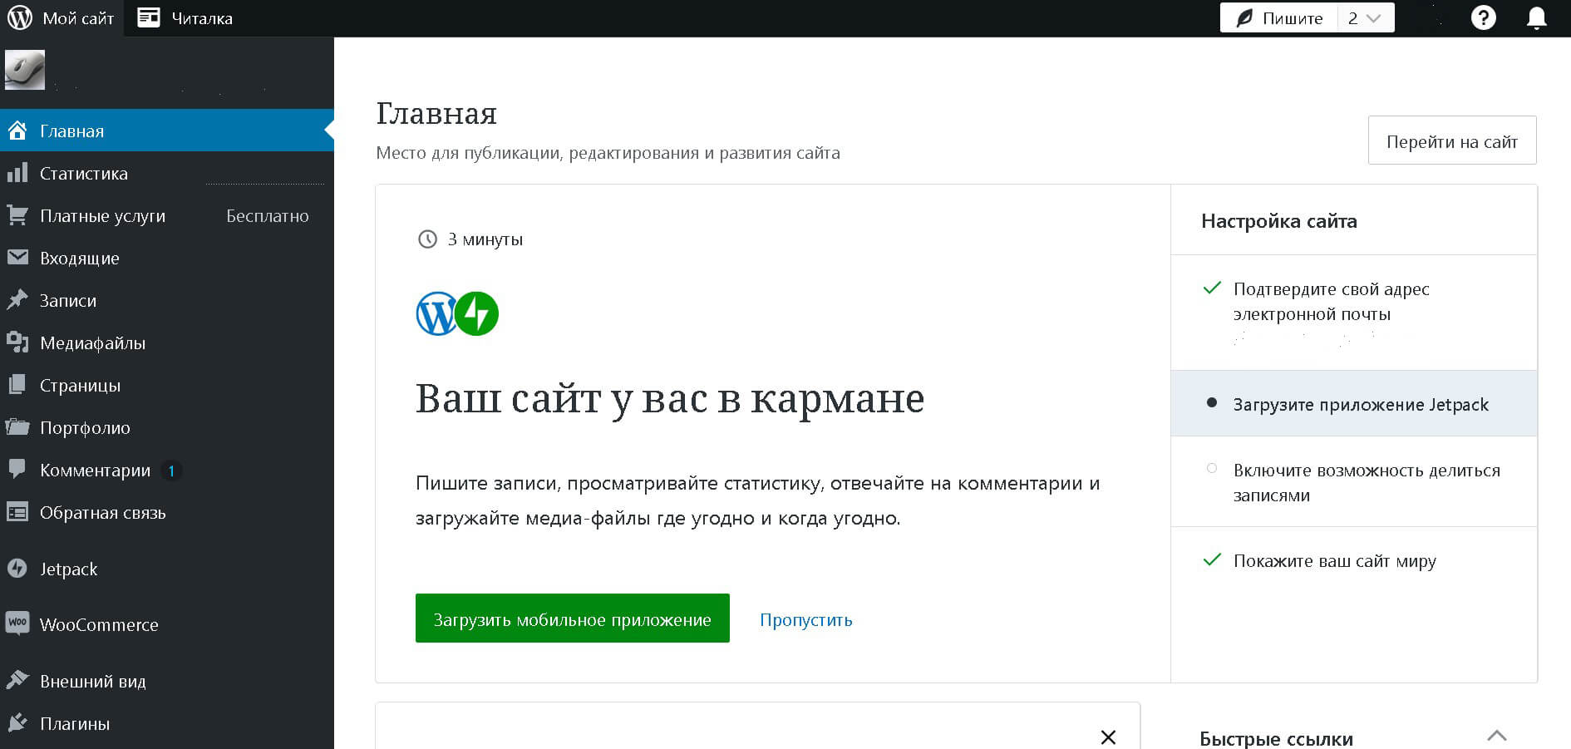Click the pen icon in Пишите button
Screen dimensions: 1571x749
[x=1244, y=18]
